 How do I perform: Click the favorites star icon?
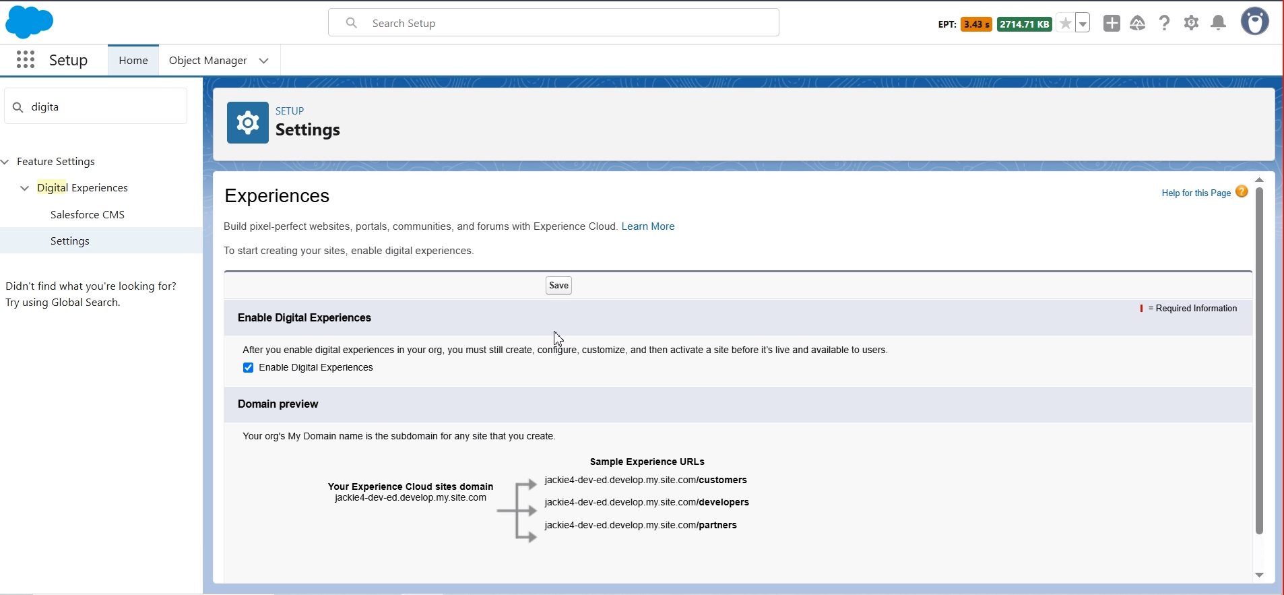[1065, 24]
